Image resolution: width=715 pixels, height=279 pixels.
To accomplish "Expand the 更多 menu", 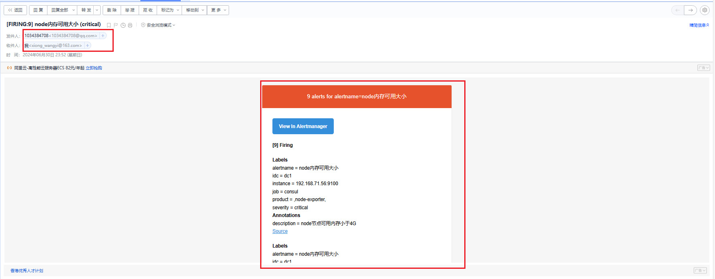I will 218,10.
